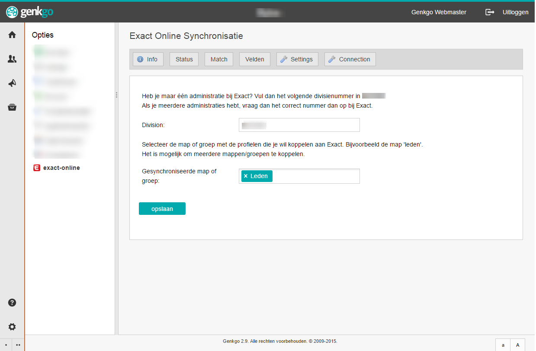This screenshot has width=536, height=351.
Task: Click the Exact Online Synchronisatie heading
Action: [x=186, y=36]
